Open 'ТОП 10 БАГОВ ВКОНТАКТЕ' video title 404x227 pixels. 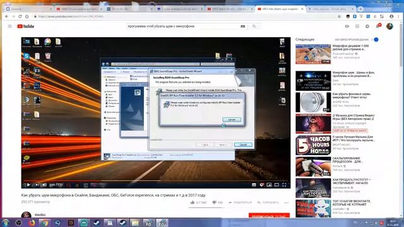352,203
